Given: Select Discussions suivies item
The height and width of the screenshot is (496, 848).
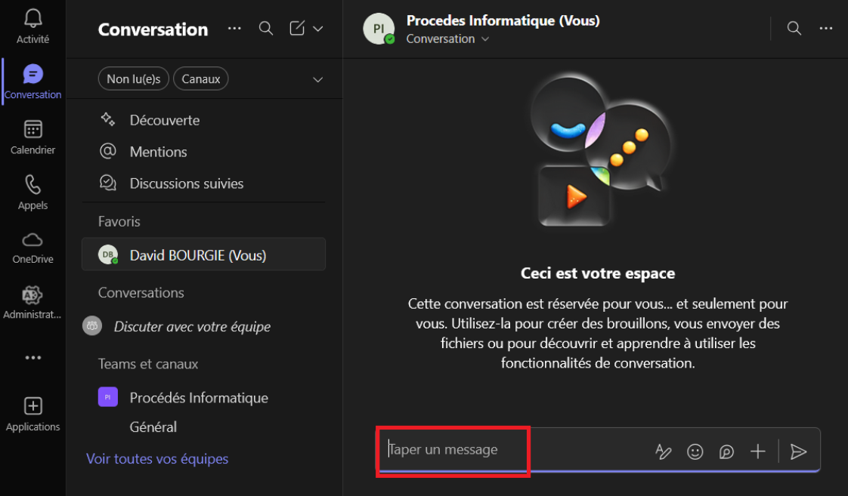Looking at the screenshot, I should (x=186, y=183).
